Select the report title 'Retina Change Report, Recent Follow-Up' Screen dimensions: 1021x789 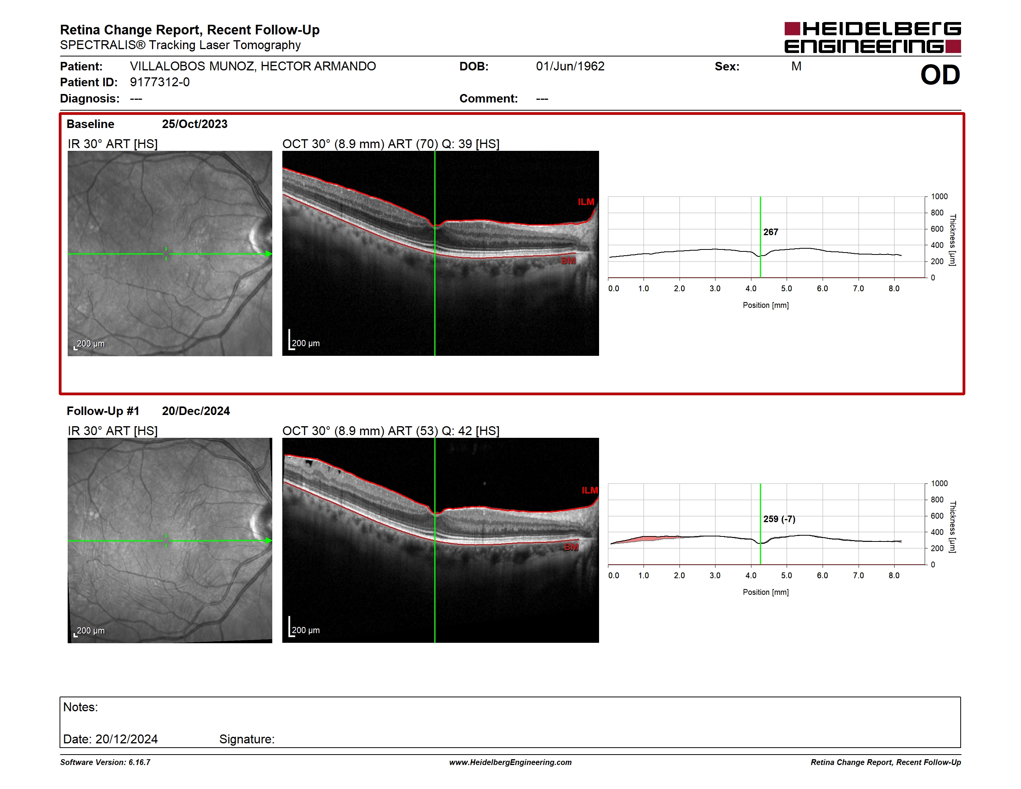point(190,30)
